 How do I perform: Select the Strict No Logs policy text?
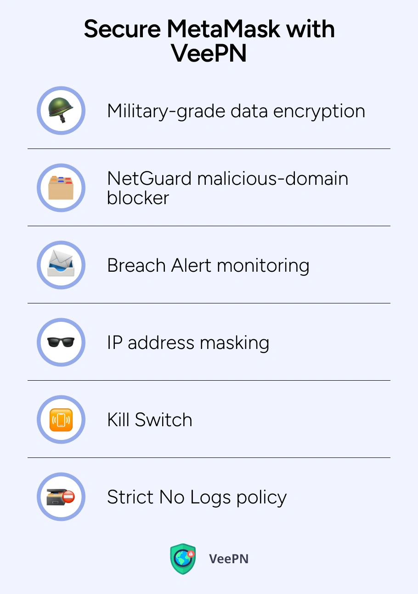pos(197,497)
